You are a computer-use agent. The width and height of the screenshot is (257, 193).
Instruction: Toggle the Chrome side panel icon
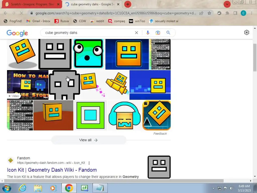(x=235, y=13)
